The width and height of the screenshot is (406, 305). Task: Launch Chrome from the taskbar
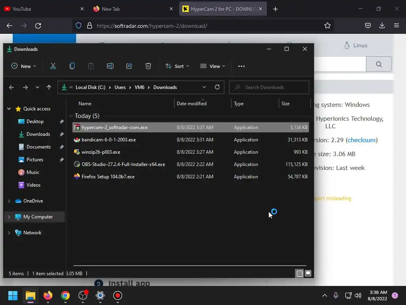pos(65,295)
